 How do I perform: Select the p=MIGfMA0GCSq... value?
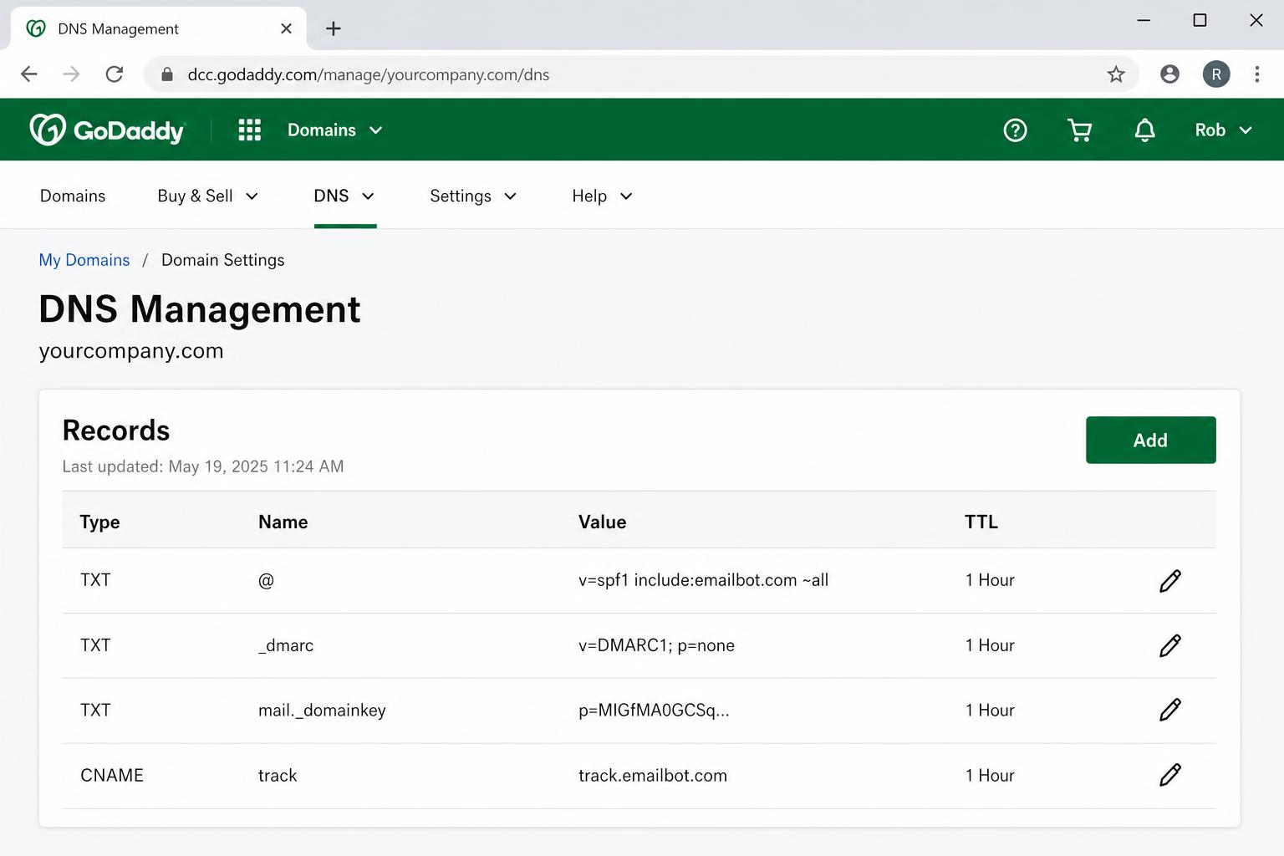[654, 710]
